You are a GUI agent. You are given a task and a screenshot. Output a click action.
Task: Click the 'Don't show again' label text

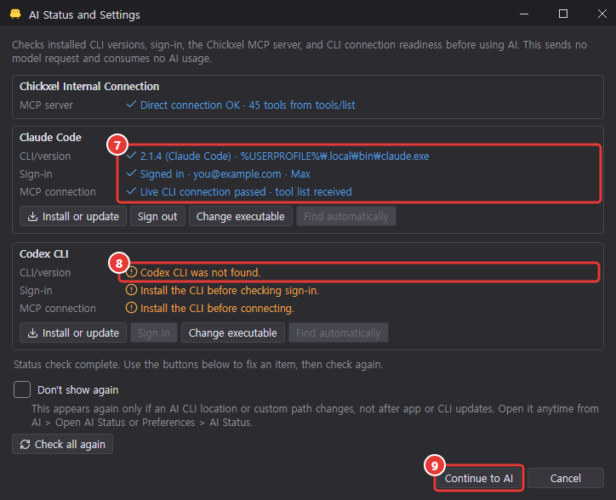coord(77,389)
